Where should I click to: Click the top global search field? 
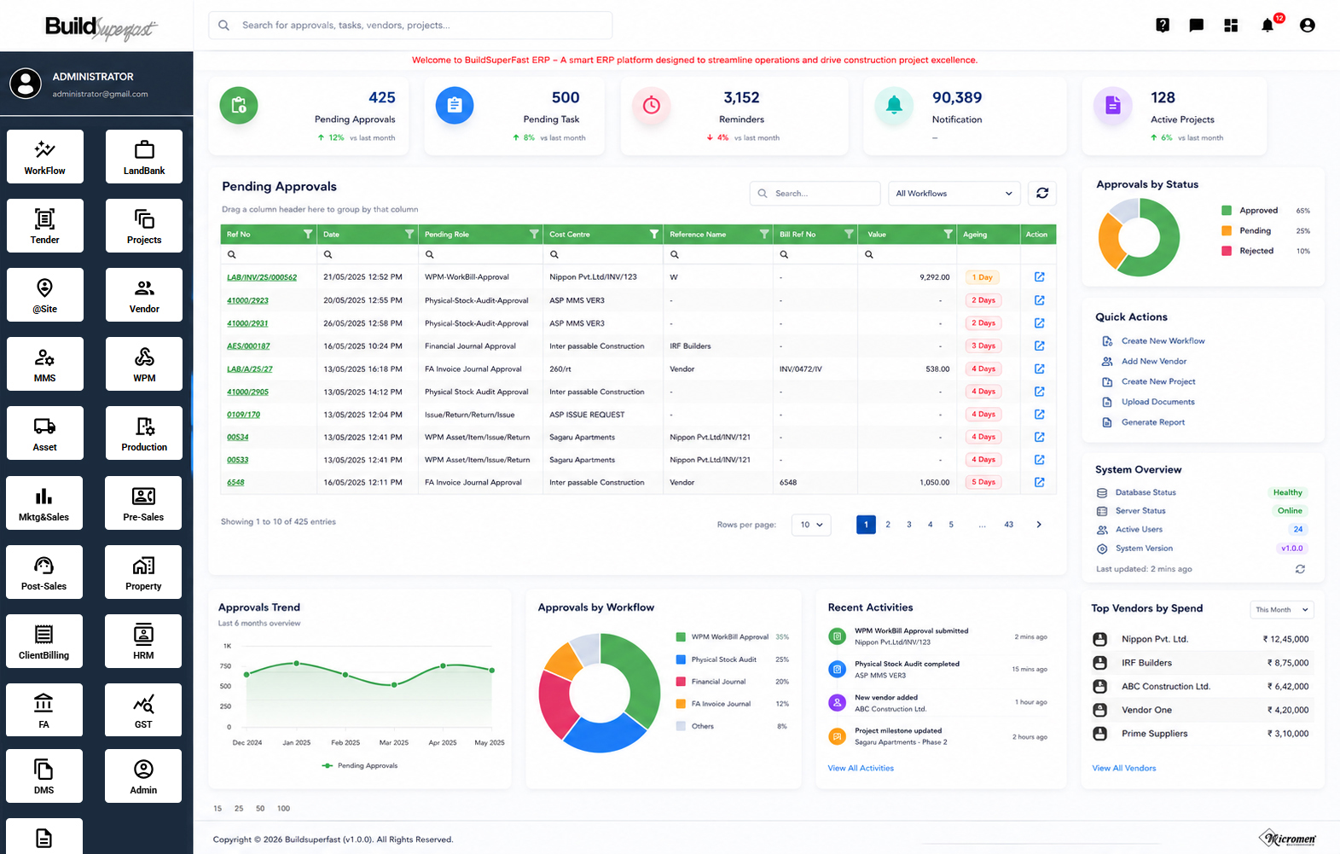pos(410,26)
